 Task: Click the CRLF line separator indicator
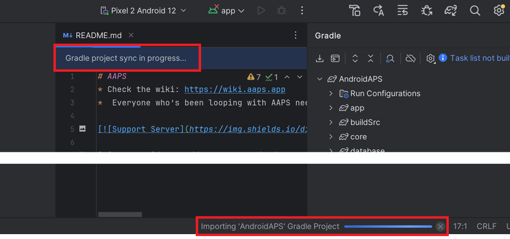(487, 226)
